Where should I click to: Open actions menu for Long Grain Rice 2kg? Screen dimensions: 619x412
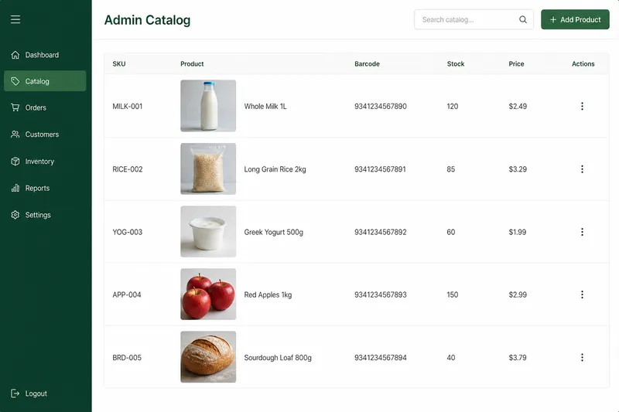click(582, 169)
